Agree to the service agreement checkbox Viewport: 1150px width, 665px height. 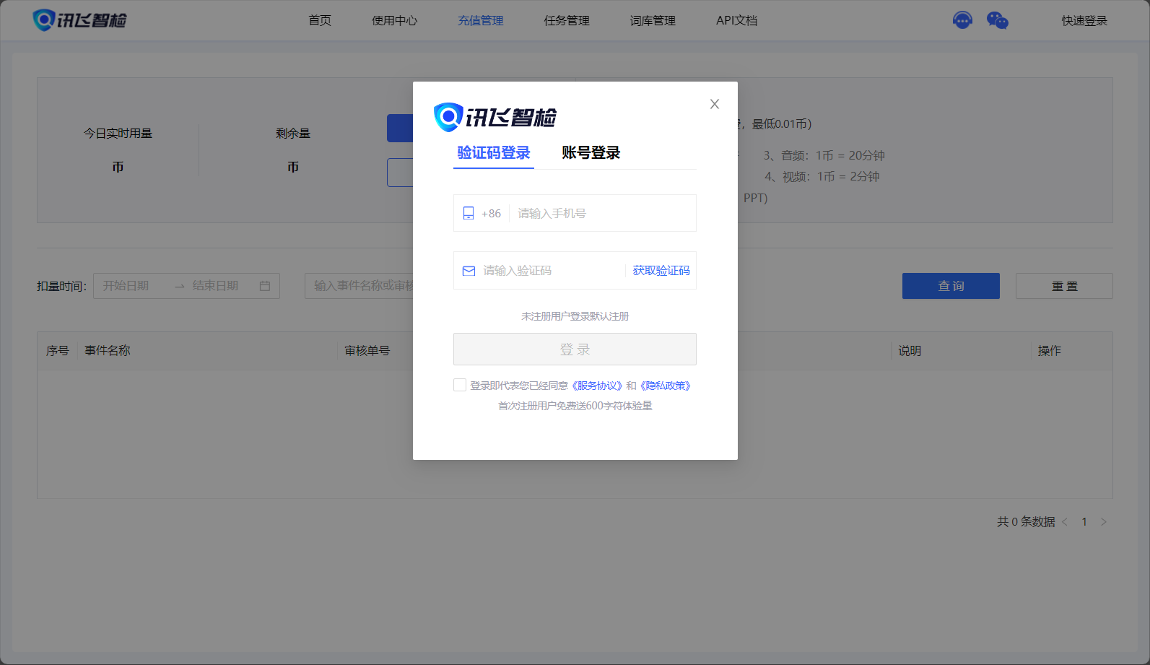(x=460, y=385)
